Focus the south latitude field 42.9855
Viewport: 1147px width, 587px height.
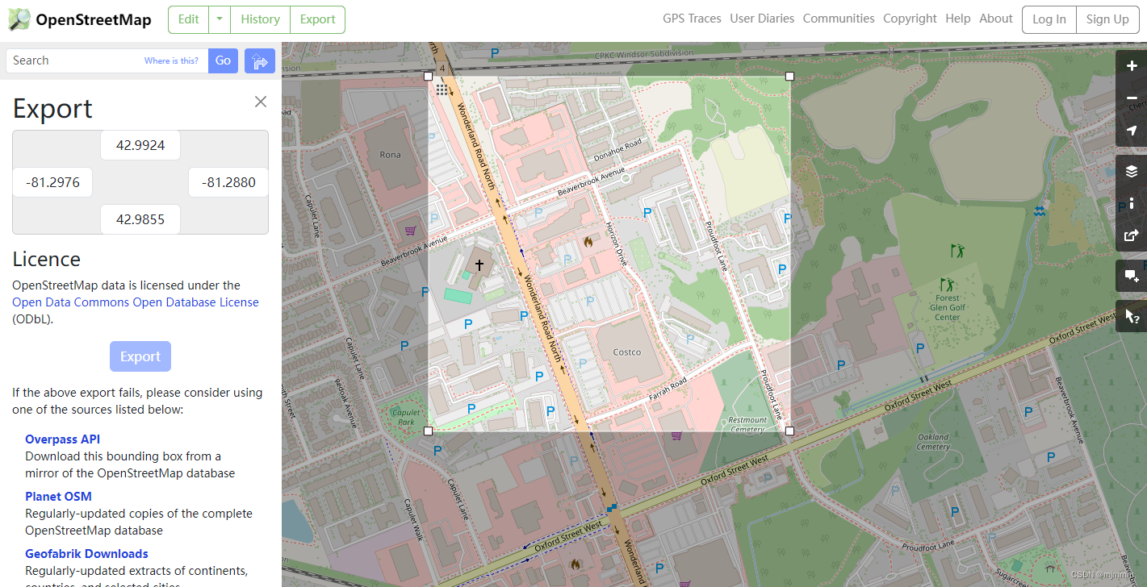click(140, 219)
